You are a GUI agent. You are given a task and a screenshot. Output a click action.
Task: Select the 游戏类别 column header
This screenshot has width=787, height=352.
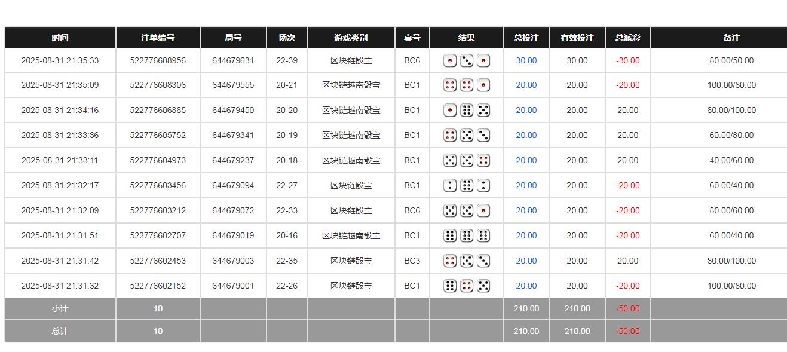(x=350, y=37)
